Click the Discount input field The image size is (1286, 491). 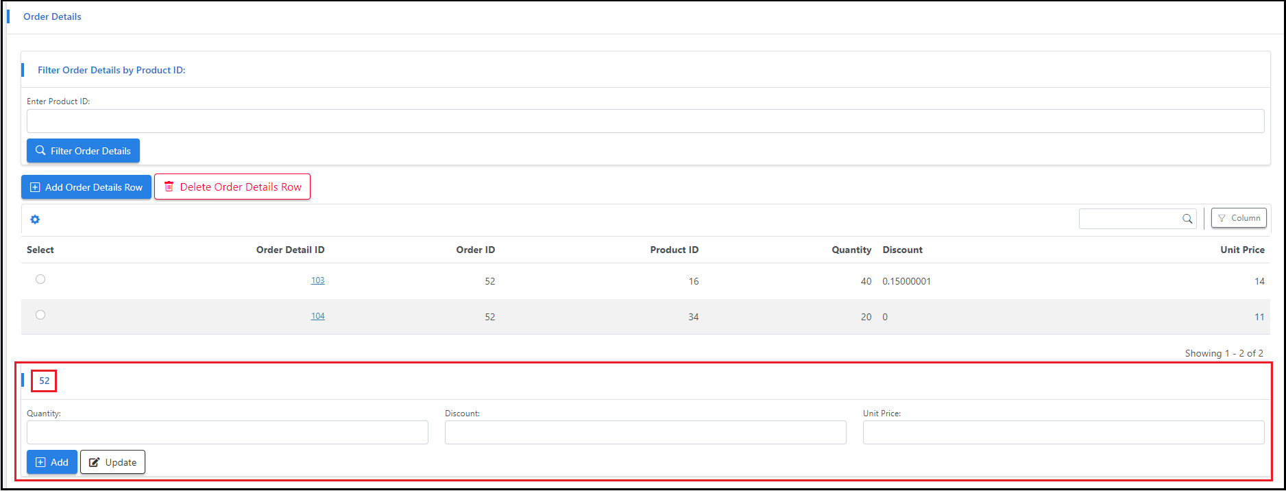[645, 433]
